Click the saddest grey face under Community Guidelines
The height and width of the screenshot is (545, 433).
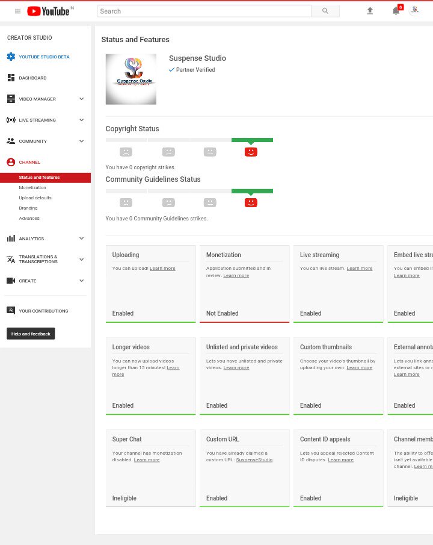coord(126,202)
